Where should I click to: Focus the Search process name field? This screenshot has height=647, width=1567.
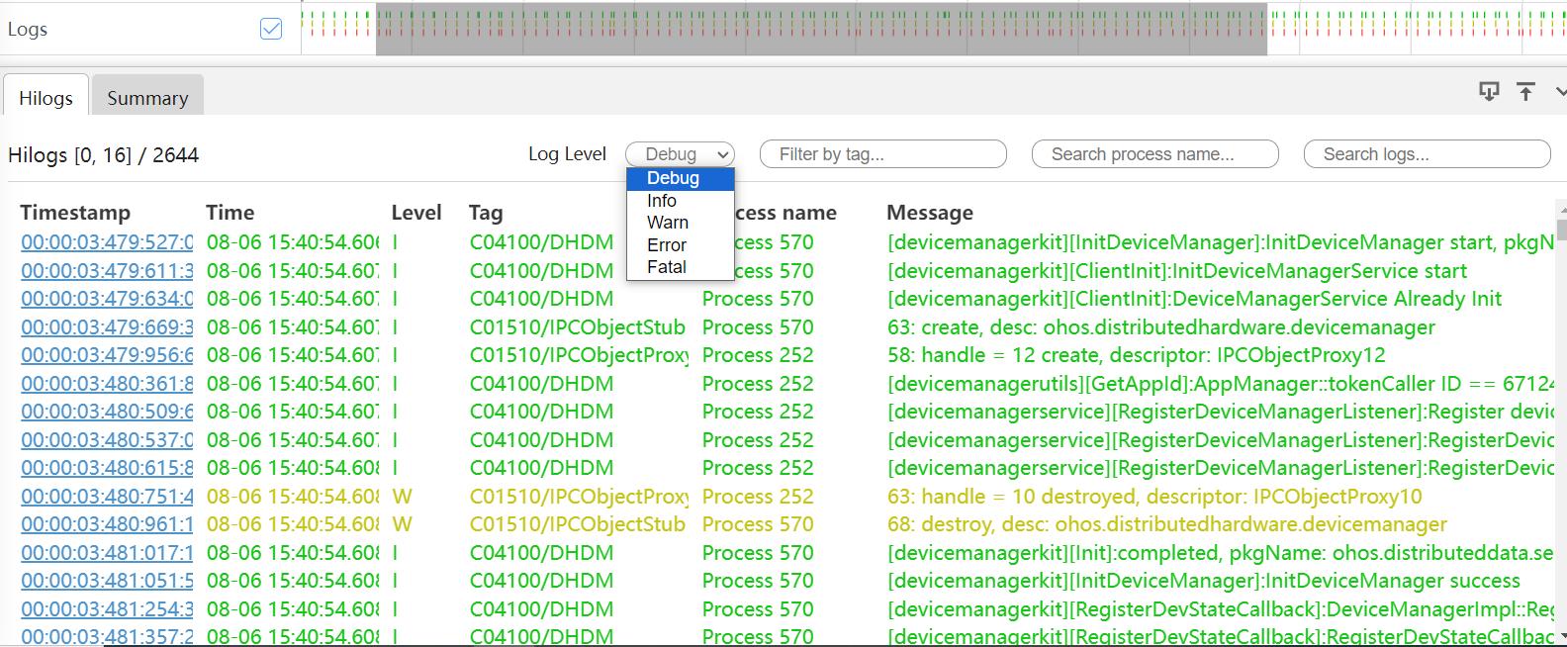click(1155, 154)
